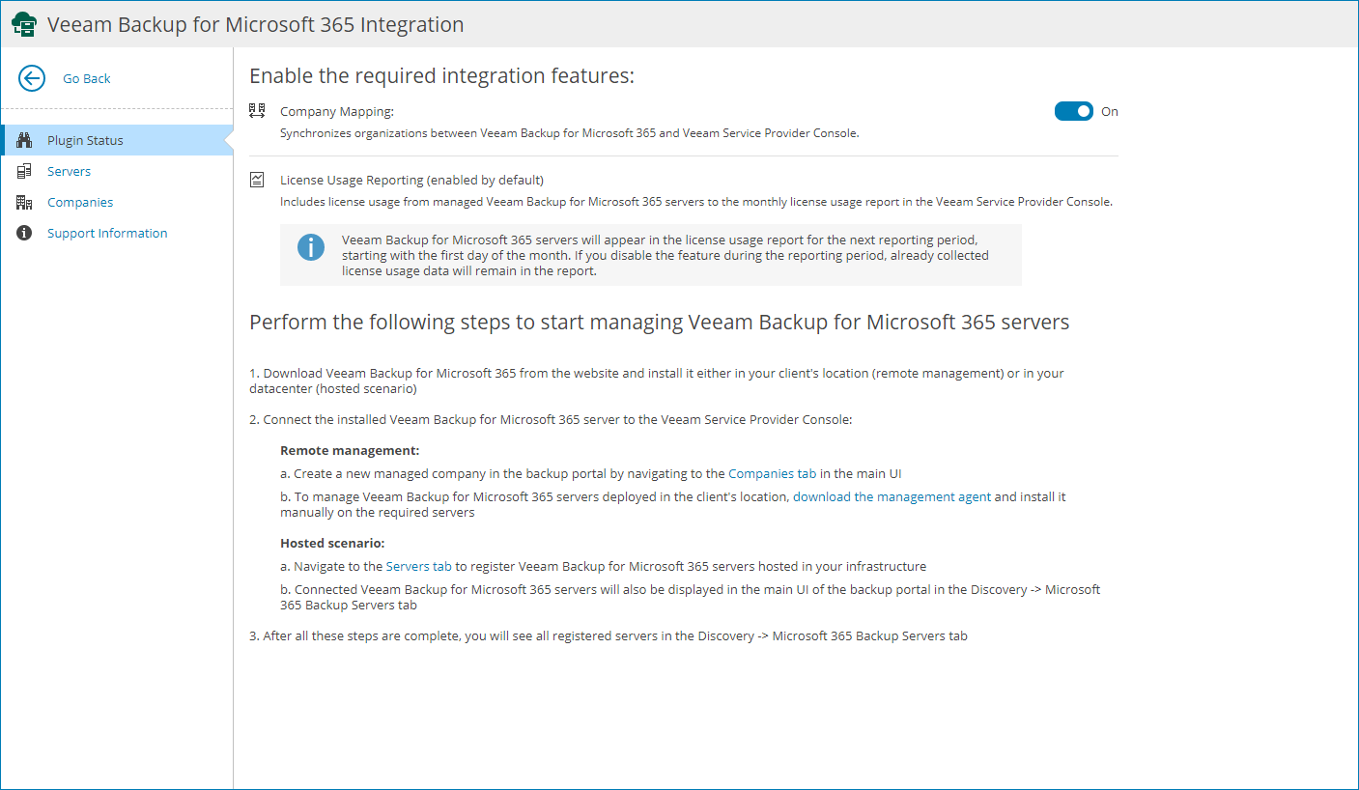Open the Plugin Status section

coord(117,140)
